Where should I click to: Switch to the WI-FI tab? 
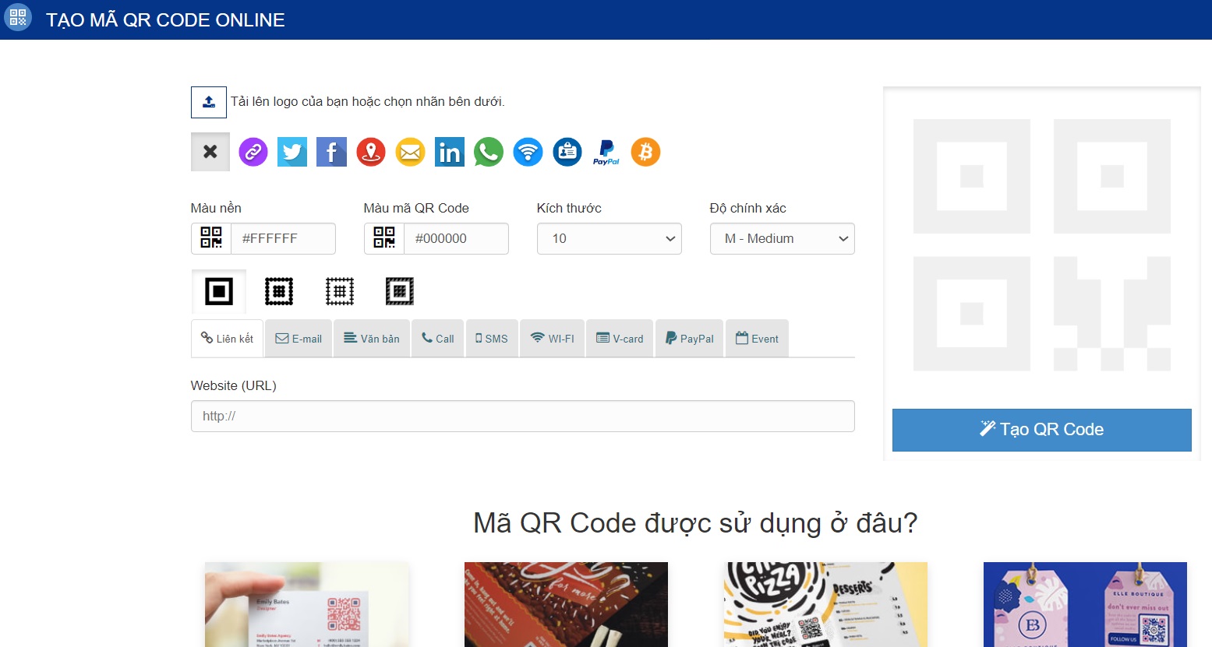[x=553, y=338]
